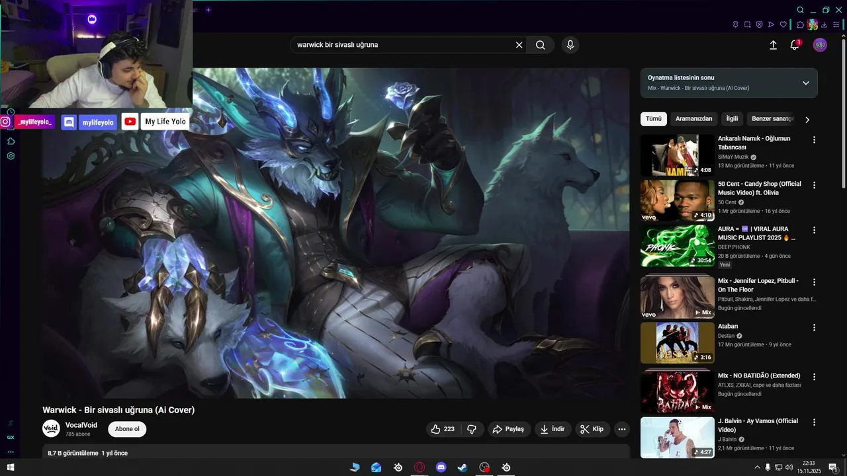
Task: Click the Opera pin icon in toolbar
Action: pyautogui.click(x=736, y=24)
